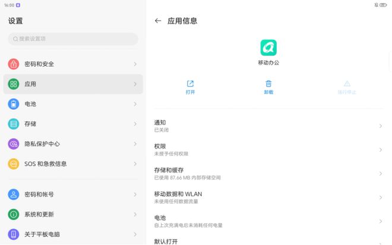Screen dimensions: 392x245
Task: Open chevron on 通知 row
Action: pos(381,126)
